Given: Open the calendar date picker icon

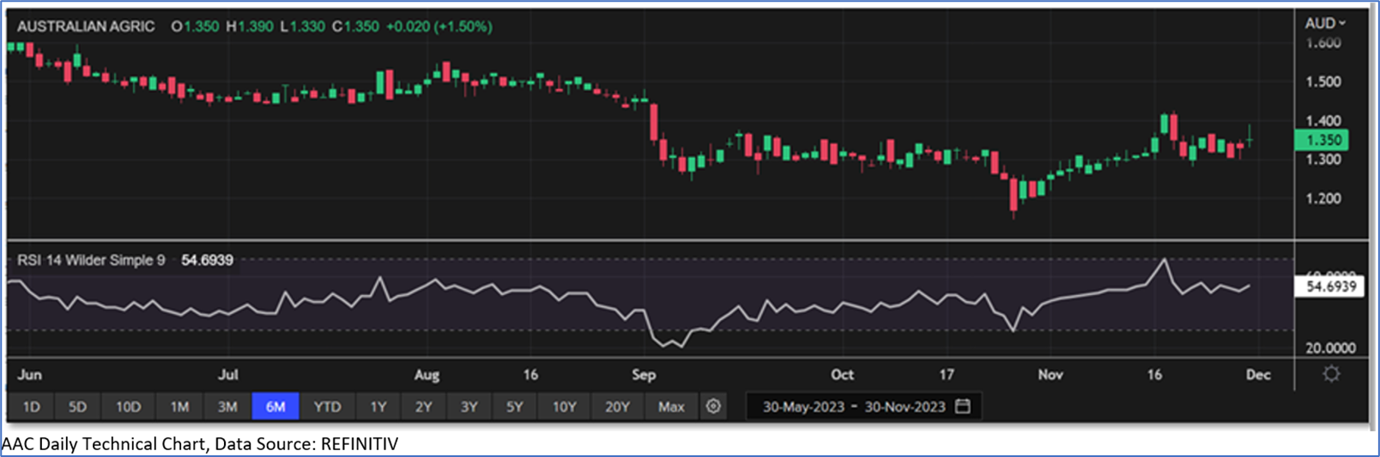Looking at the screenshot, I should click(x=963, y=406).
